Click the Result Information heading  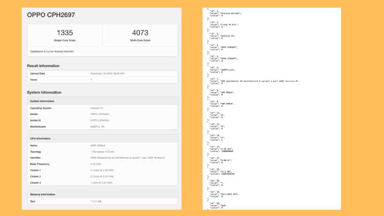[43, 66]
